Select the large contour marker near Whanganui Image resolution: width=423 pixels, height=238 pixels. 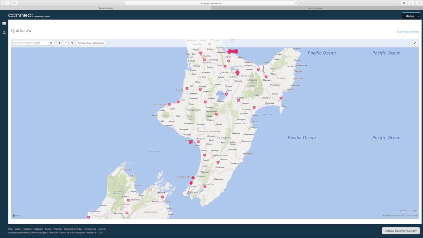190,141
